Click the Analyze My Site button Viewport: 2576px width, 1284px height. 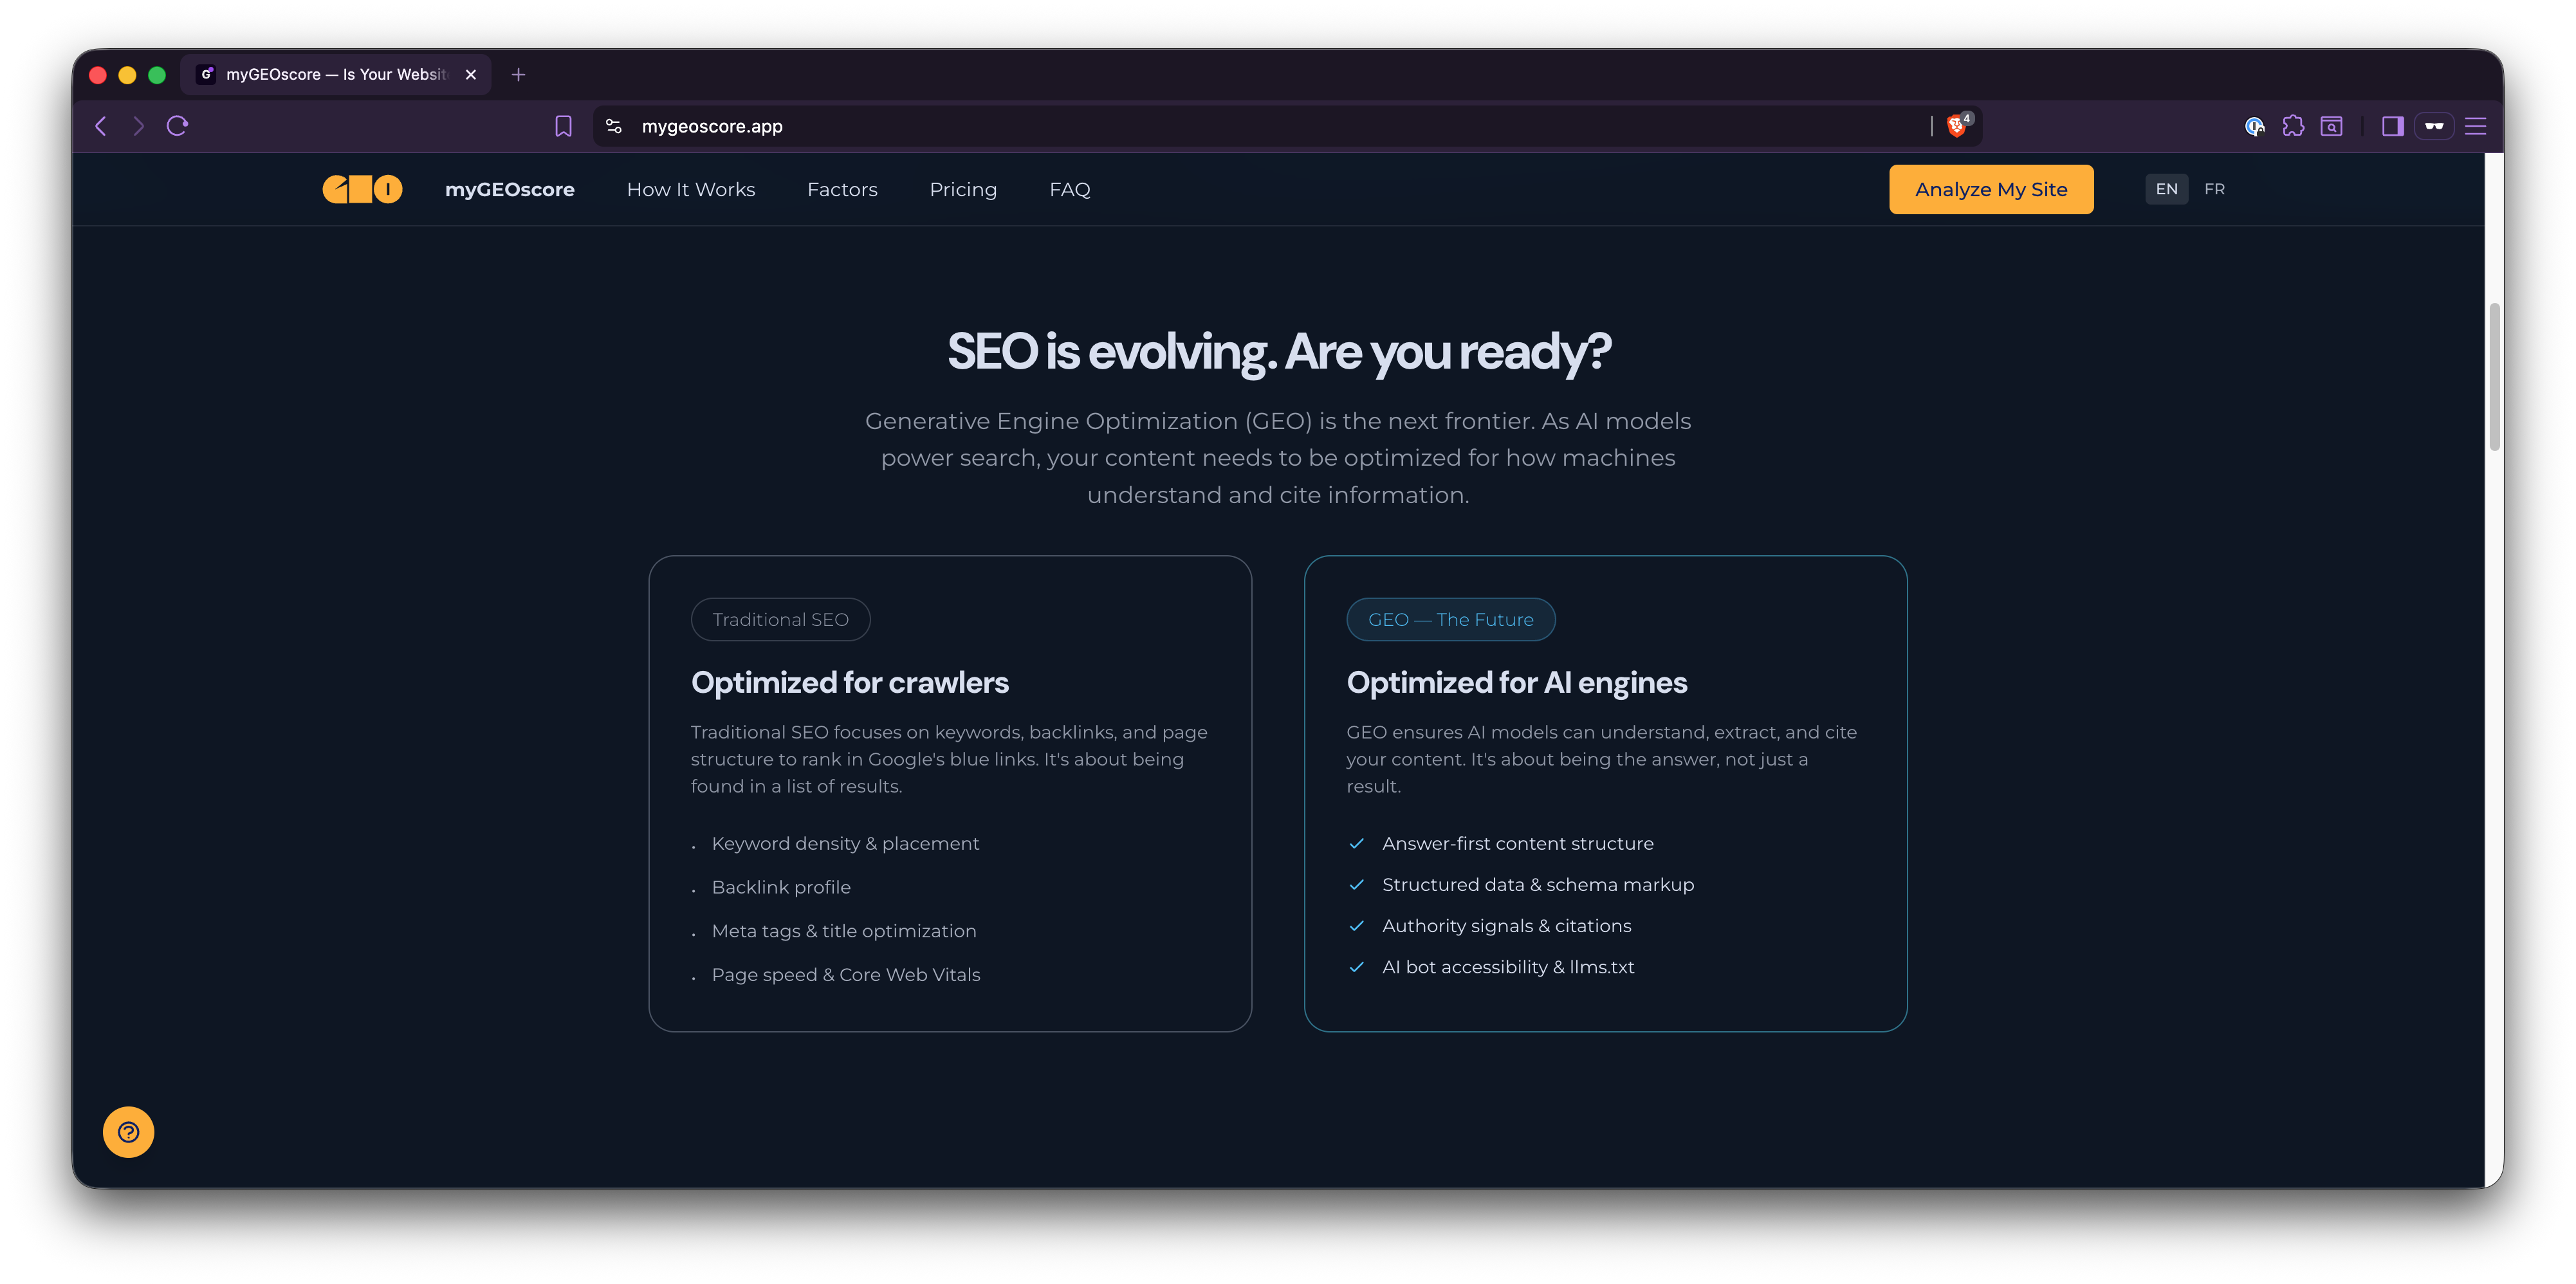[1990, 189]
